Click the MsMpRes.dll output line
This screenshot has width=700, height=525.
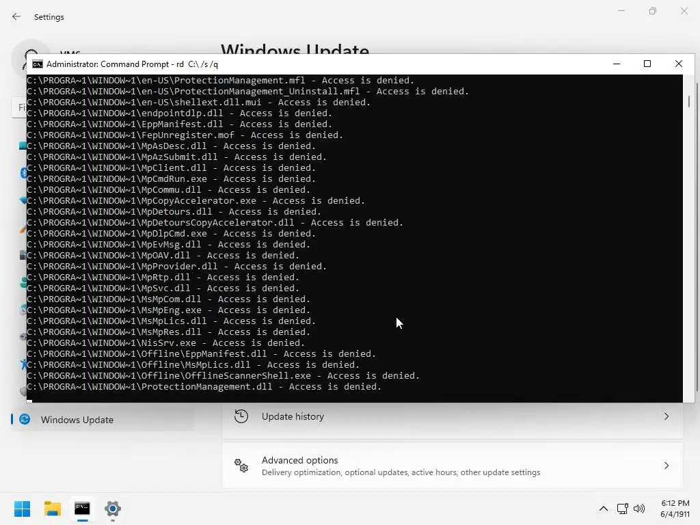[x=168, y=332]
